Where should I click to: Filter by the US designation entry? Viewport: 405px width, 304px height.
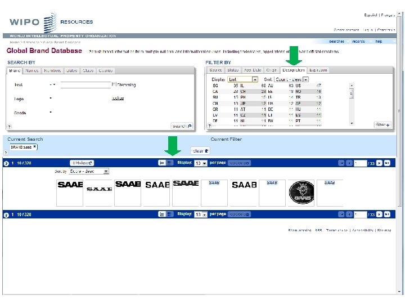(x=308, y=86)
